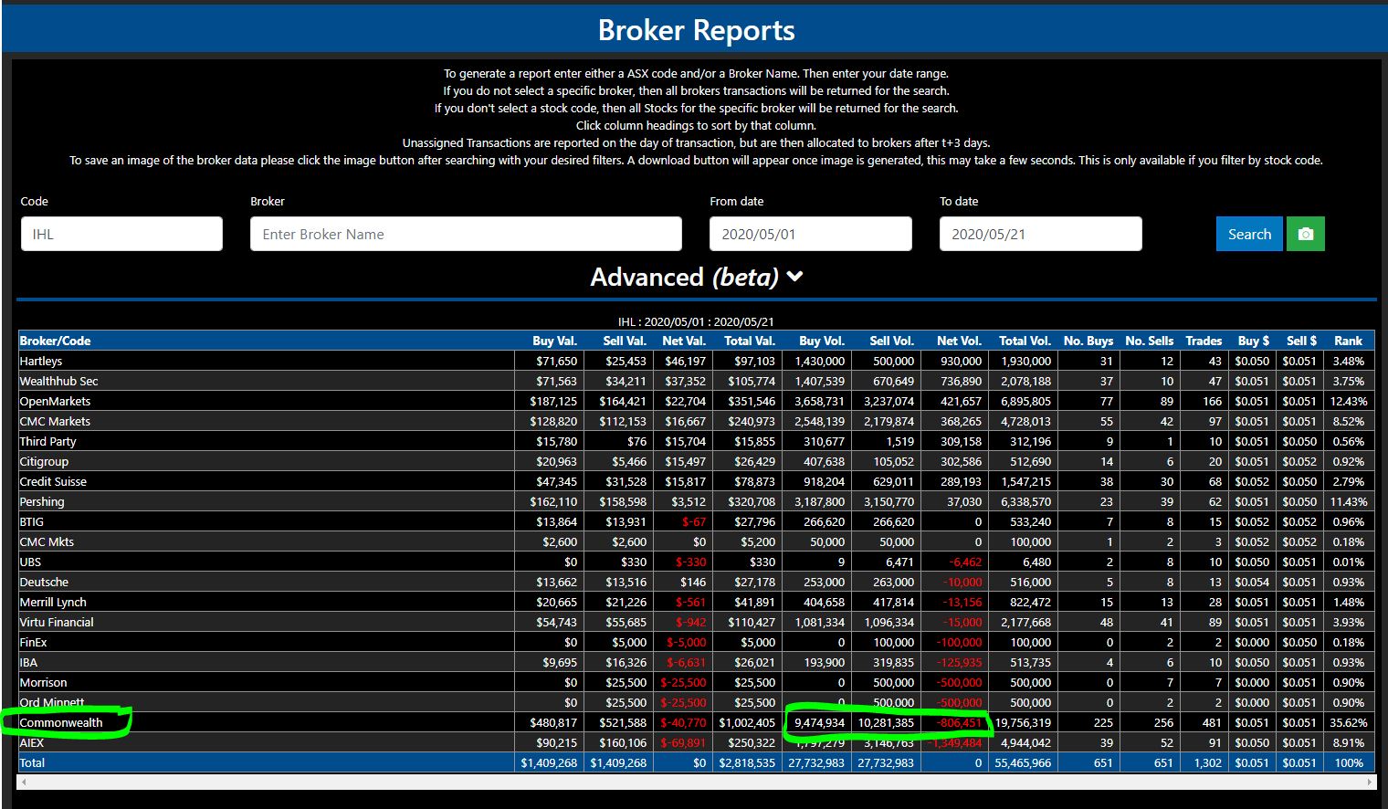1388x809 pixels.
Task: Select the AIEX broker name
Action: [x=32, y=742]
